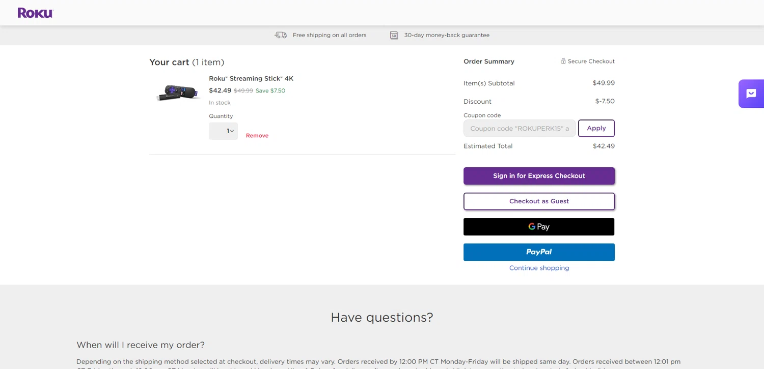
Task: Apply the coupon code
Action: [x=596, y=128]
